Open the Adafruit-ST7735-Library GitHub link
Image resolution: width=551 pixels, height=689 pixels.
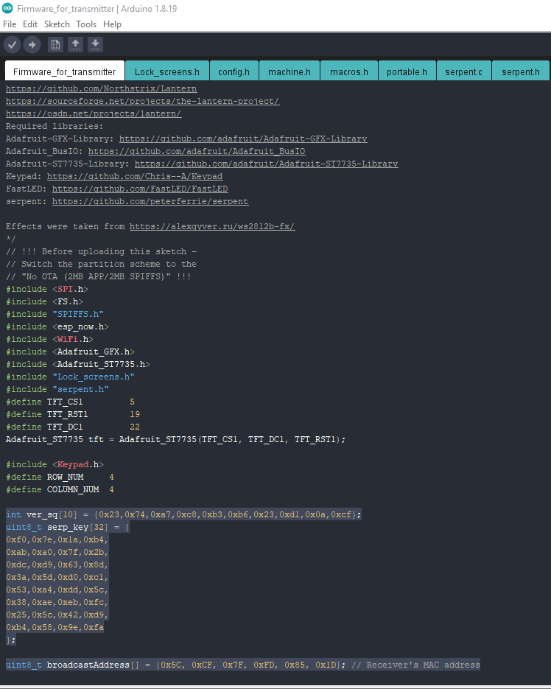266,164
